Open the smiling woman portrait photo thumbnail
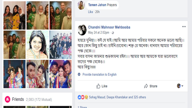This screenshot has width=192, height=108. coord(38,45)
